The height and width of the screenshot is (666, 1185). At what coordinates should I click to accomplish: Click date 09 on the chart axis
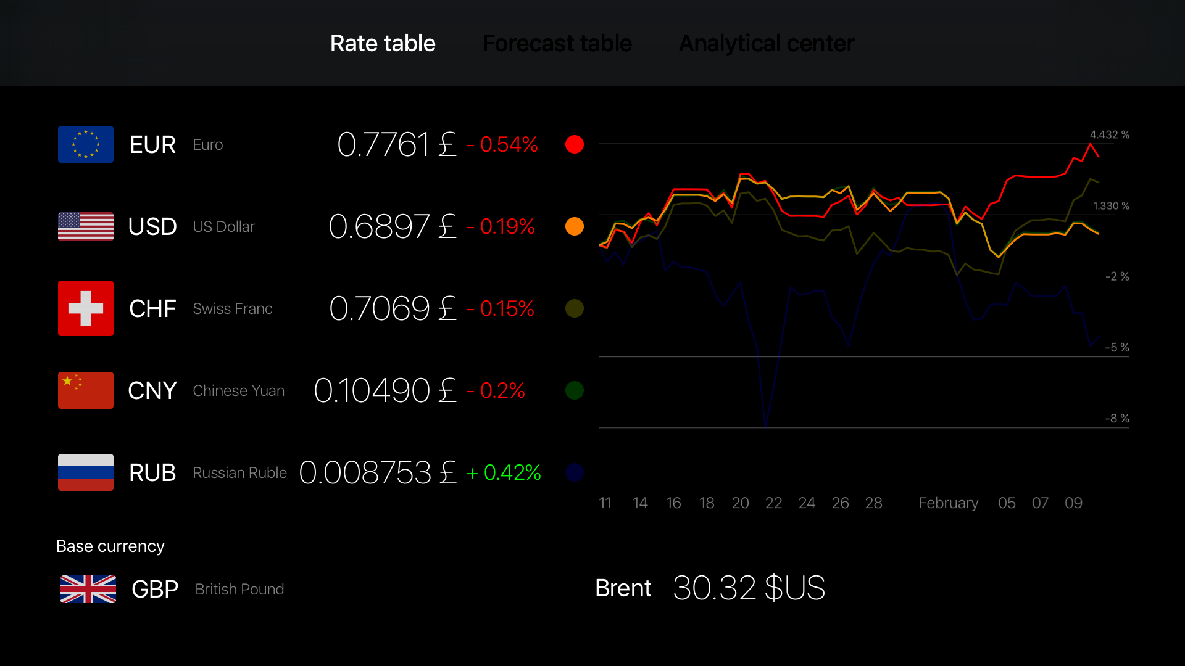point(1073,503)
